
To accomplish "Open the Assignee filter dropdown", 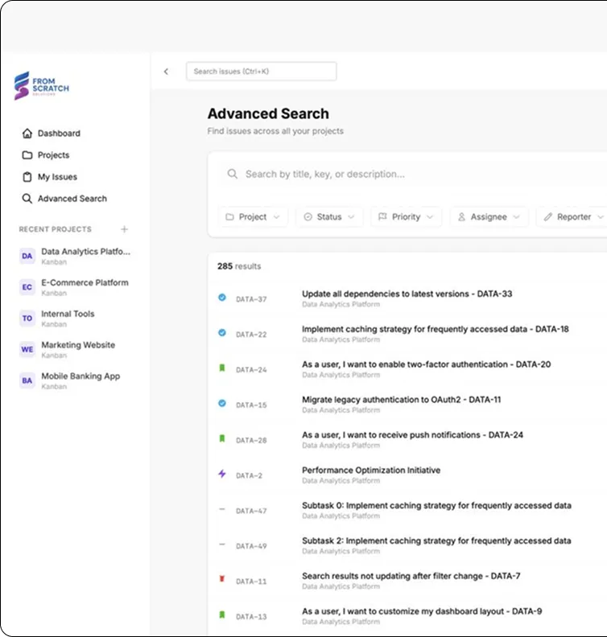I will click(x=489, y=217).
